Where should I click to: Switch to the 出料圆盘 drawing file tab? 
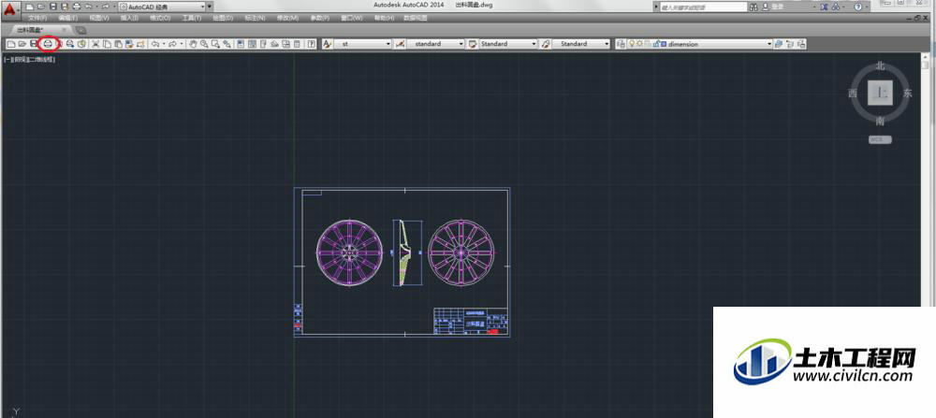tap(39, 30)
